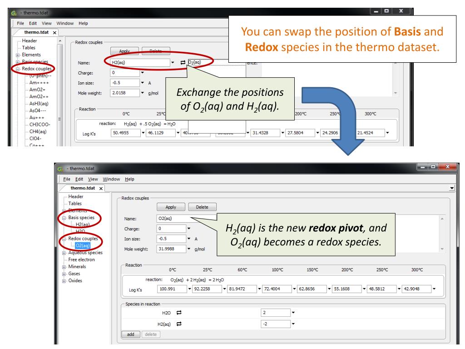Click Mole weight field 31.9988
The width and height of the screenshot is (465, 349).
pyautogui.click(x=171, y=249)
